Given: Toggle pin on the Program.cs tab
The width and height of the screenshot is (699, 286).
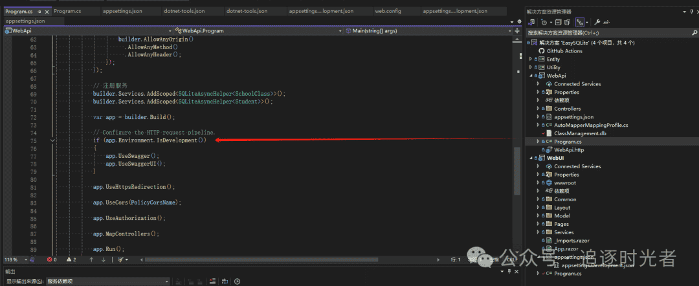Looking at the screenshot, I should click(38, 12).
